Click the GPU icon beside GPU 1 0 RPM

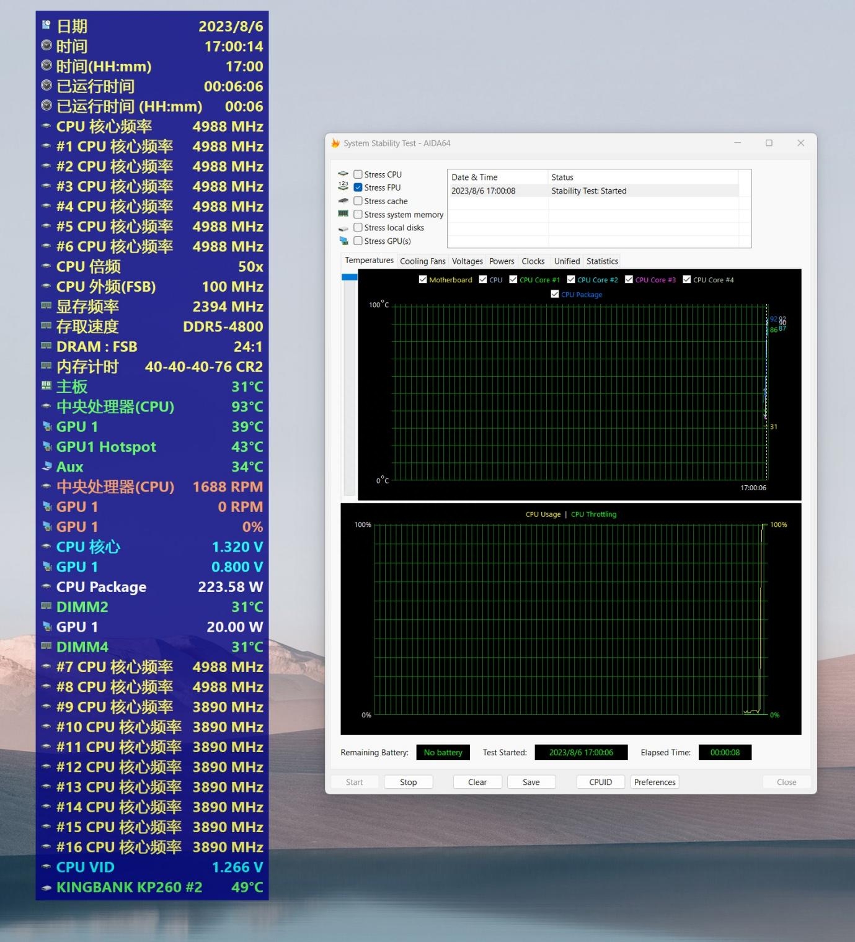46,506
